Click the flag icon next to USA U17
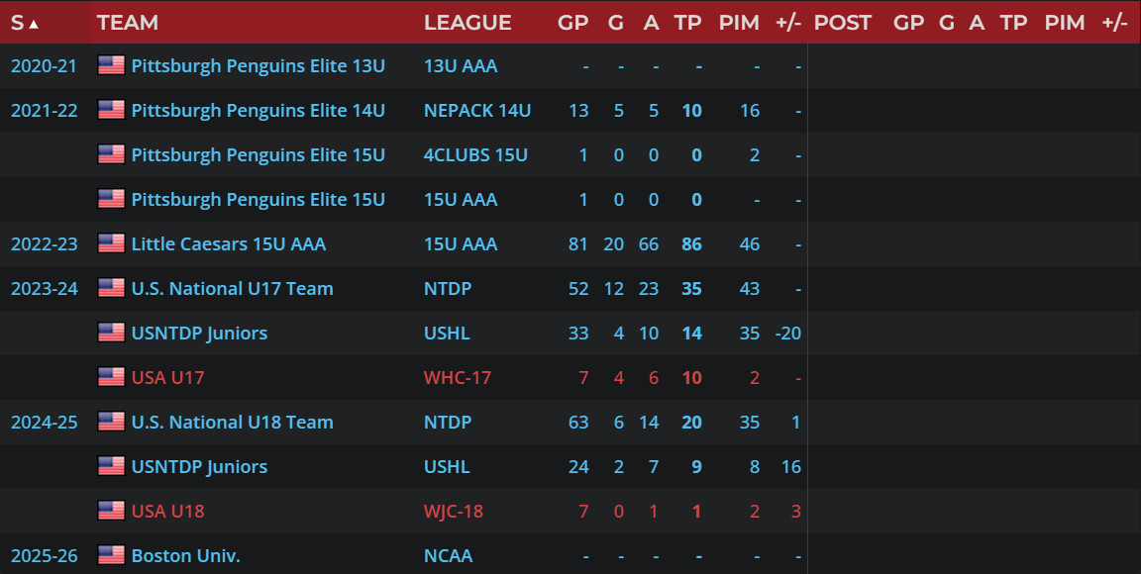1141x574 pixels. tap(111, 377)
